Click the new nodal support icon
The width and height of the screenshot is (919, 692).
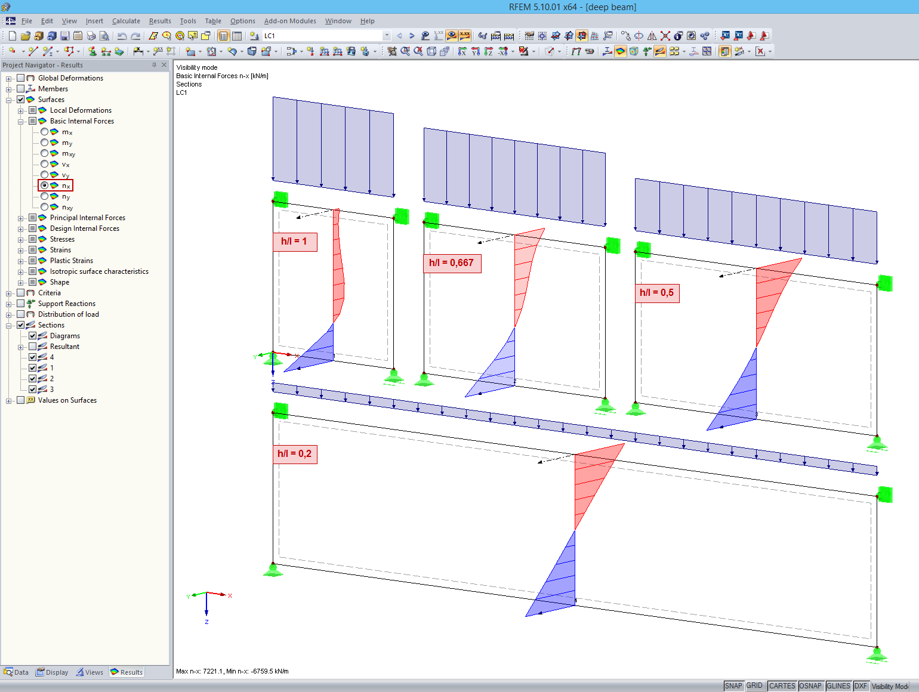[x=92, y=51]
